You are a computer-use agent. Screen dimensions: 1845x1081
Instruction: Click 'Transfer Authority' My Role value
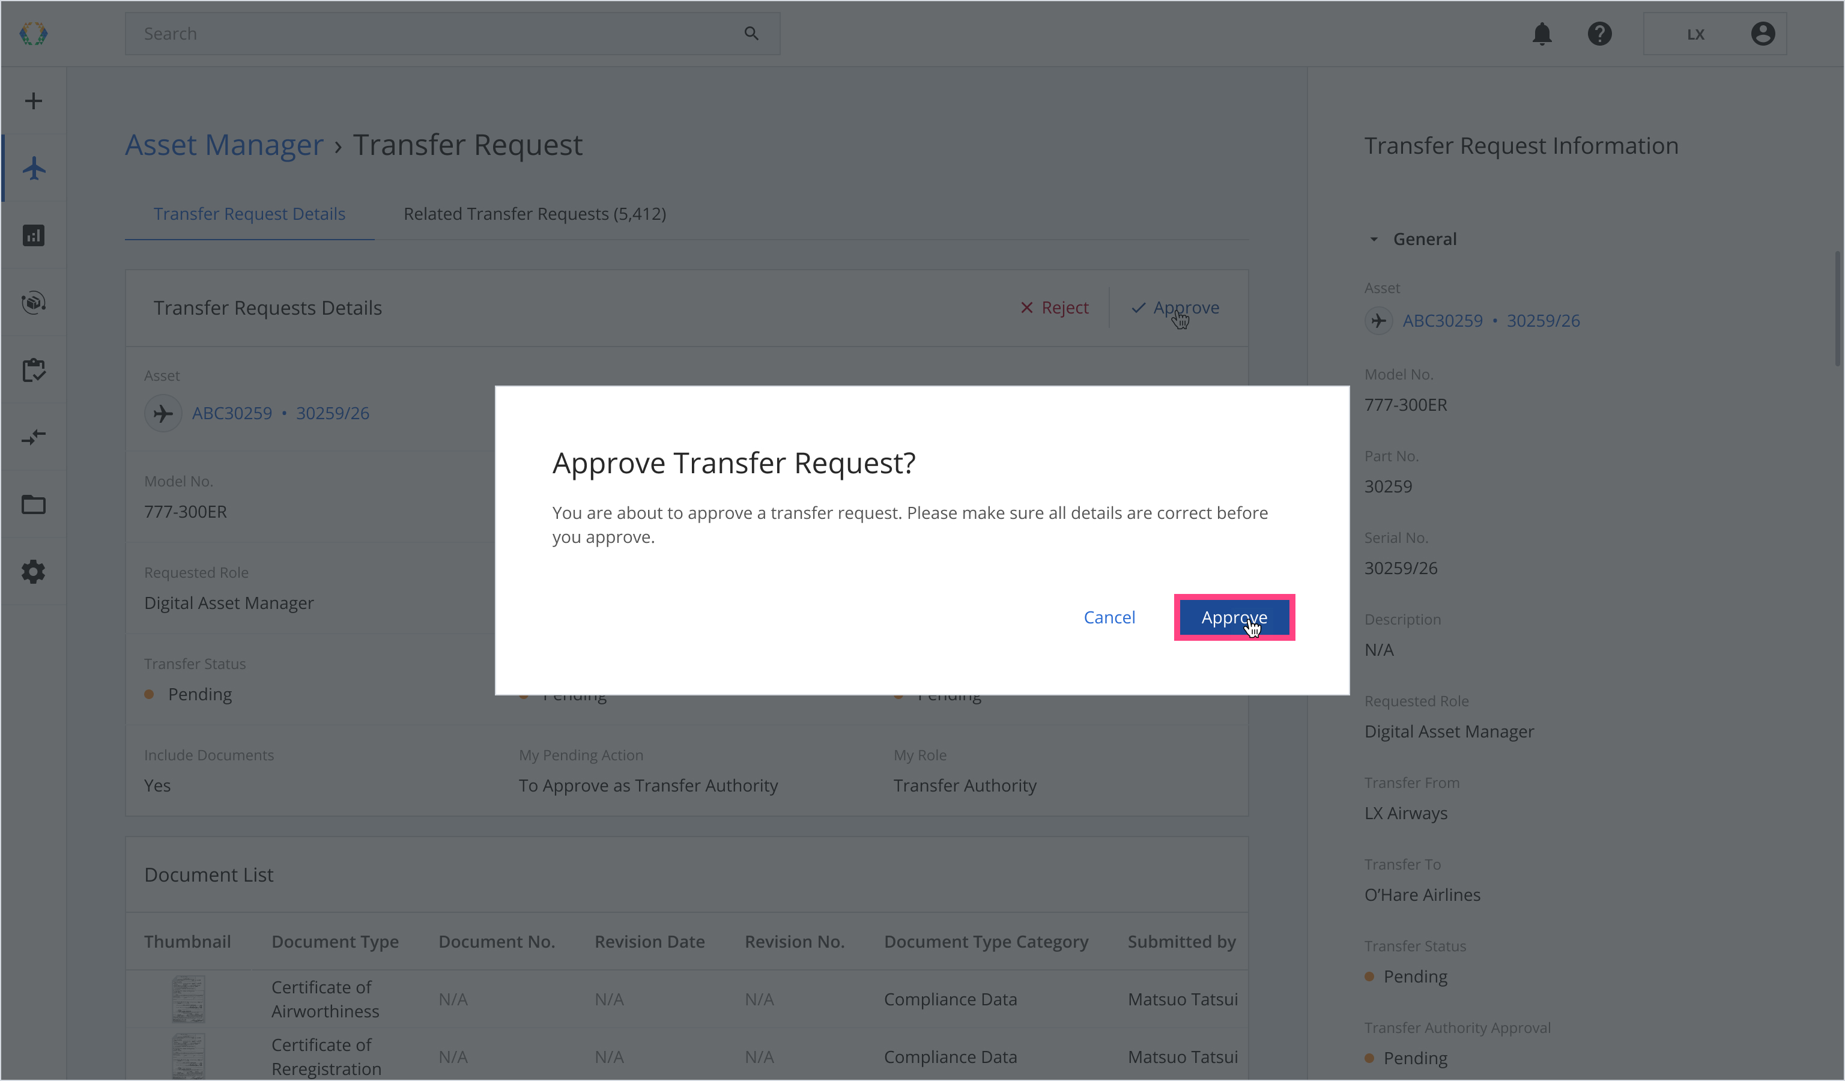[965, 786]
